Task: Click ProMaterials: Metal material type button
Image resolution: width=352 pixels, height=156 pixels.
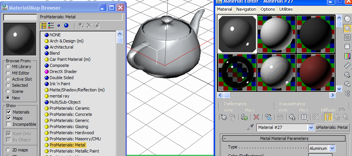Action: coord(332,128)
